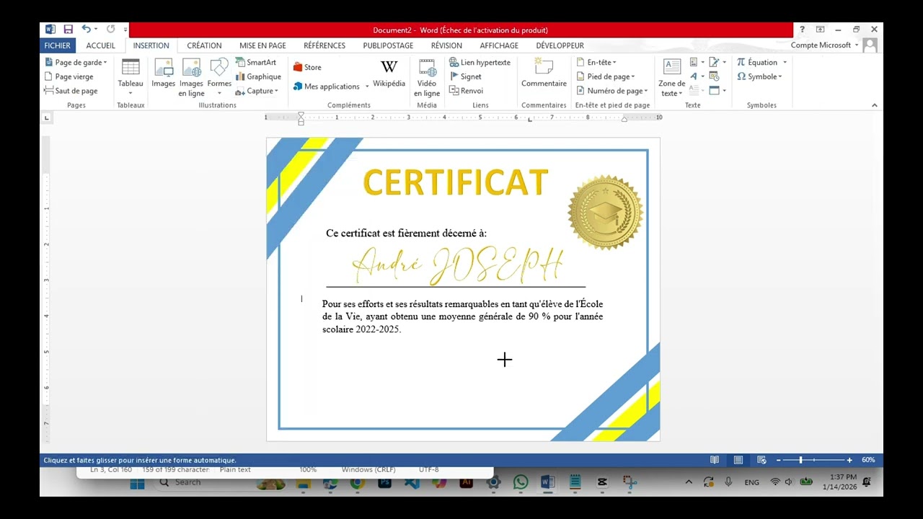The width and height of the screenshot is (923, 519).
Task: Insert a blank page with Page vierge
Action: 69,76
